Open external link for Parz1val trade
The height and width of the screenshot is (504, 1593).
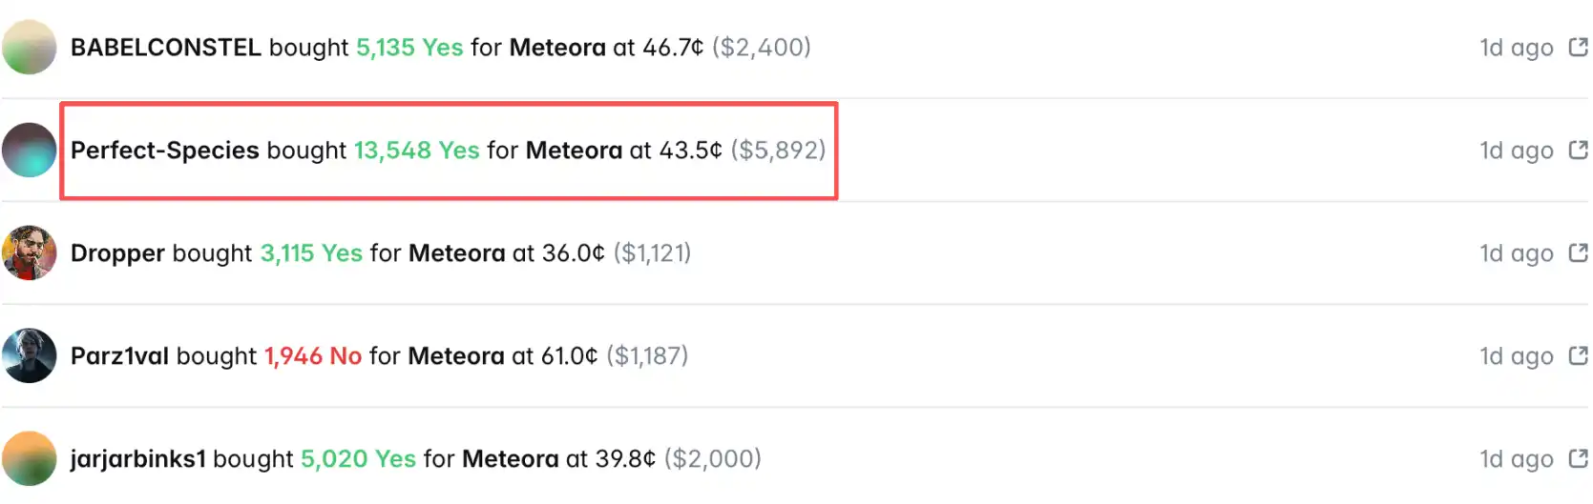coord(1579,355)
